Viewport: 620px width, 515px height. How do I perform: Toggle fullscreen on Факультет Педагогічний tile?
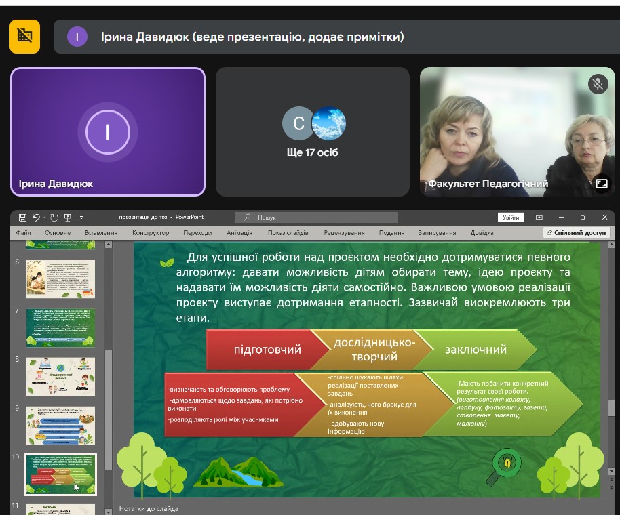[x=601, y=184]
